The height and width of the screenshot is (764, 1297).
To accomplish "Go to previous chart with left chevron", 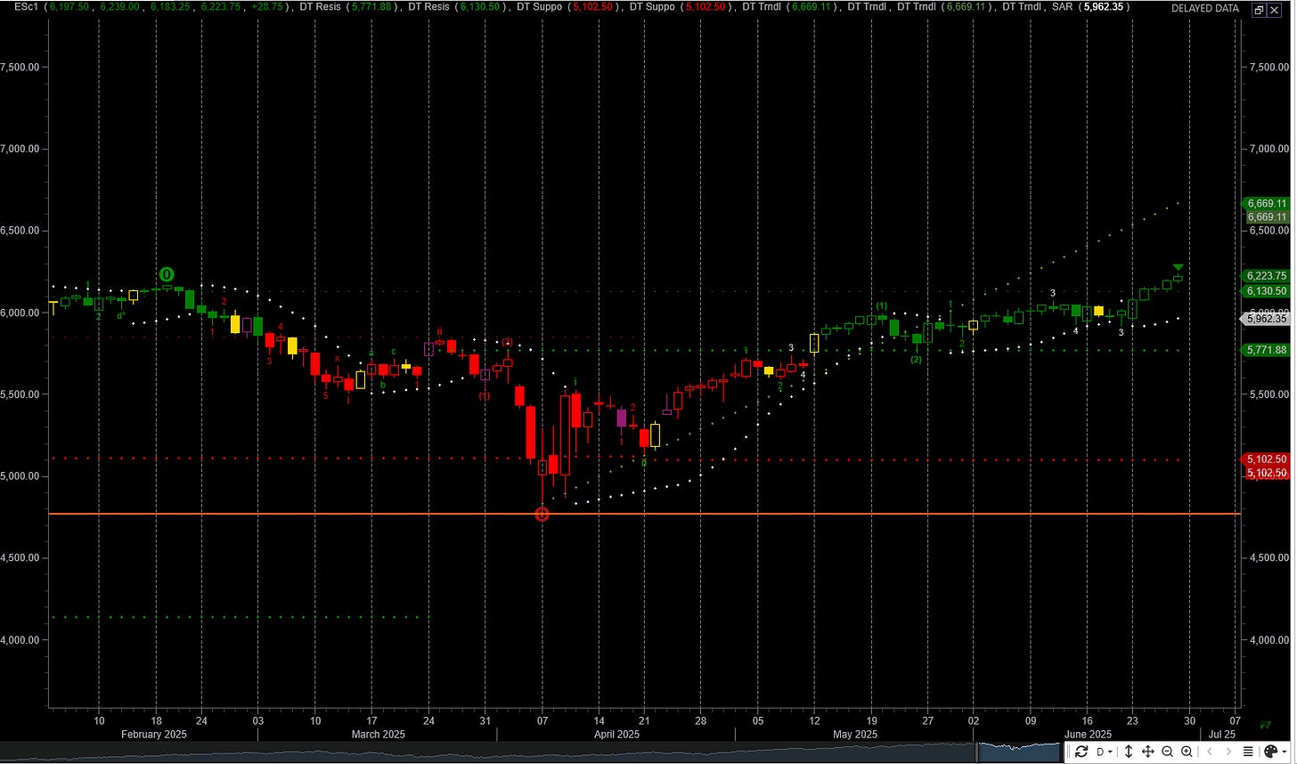I will (x=1210, y=752).
